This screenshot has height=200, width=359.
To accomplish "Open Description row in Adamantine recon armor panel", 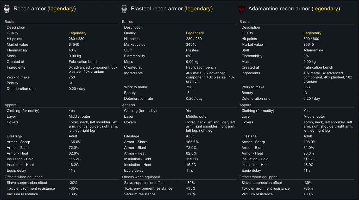I will point(251,27).
